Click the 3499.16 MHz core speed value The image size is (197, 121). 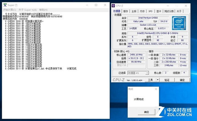[x=136, y=55]
